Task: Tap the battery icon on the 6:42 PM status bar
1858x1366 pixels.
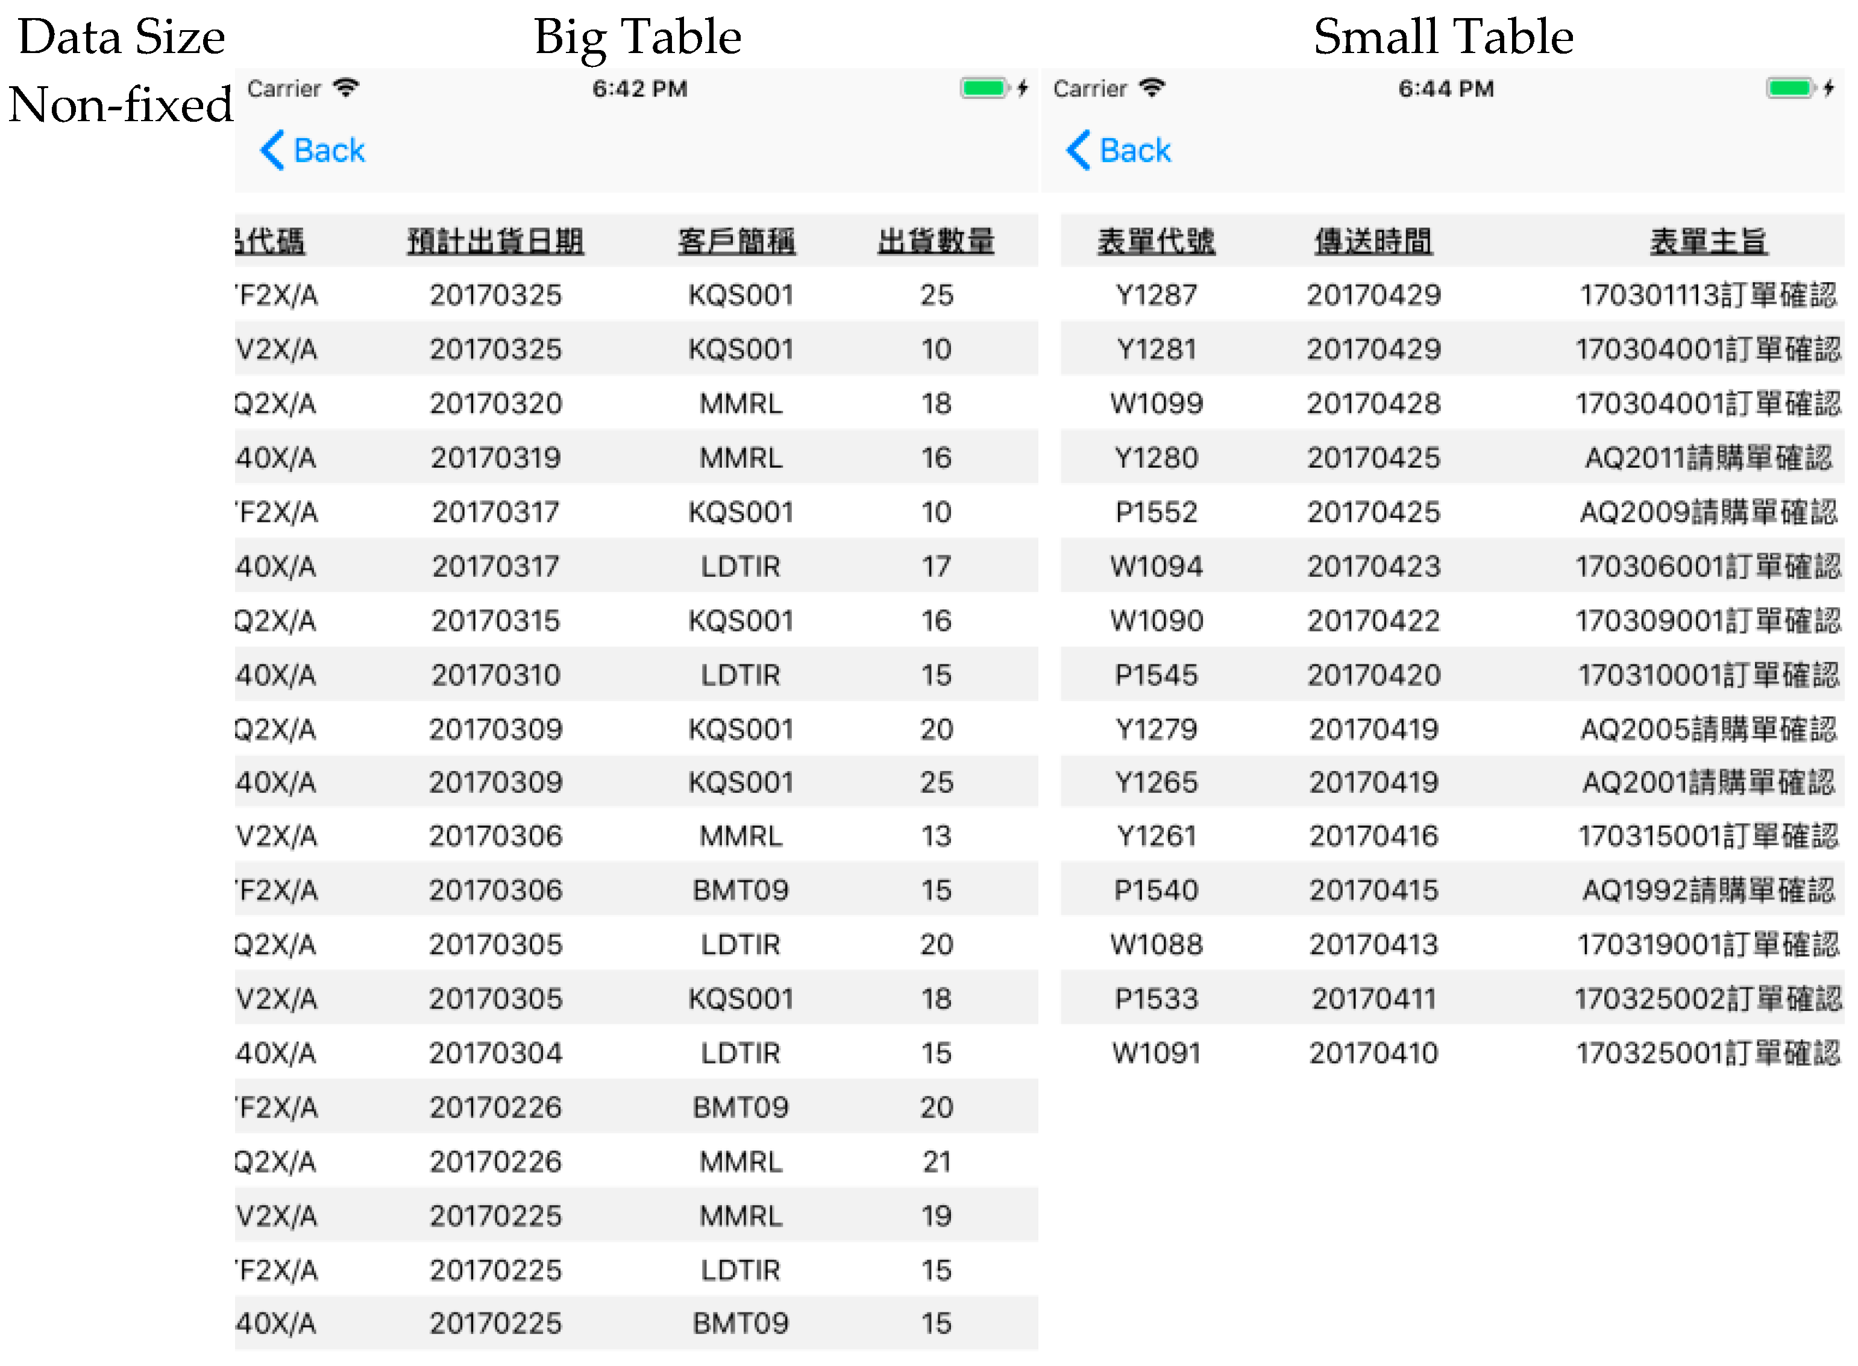Action: [984, 87]
